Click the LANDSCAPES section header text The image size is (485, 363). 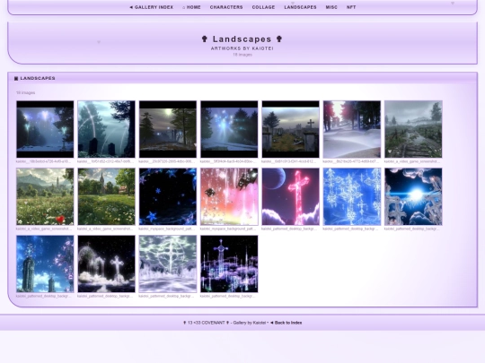(38, 78)
